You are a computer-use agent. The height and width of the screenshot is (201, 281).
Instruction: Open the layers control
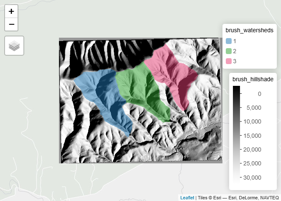(14, 45)
